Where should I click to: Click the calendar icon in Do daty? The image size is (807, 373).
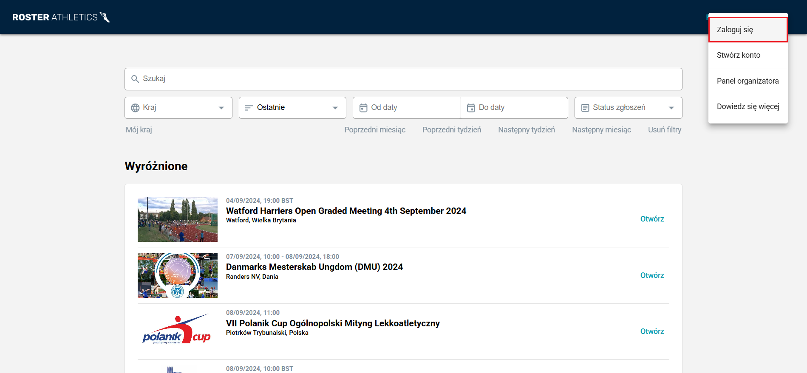point(471,108)
